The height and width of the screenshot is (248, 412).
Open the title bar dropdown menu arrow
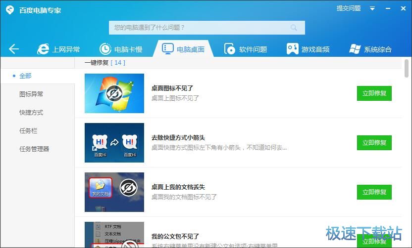tap(372, 8)
